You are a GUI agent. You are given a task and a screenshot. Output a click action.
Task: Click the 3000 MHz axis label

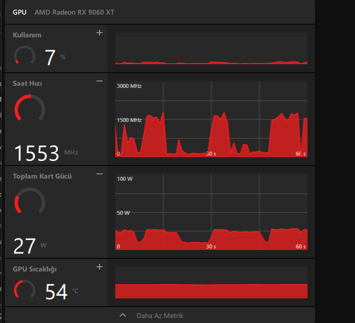pyautogui.click(x=129, y=86)
